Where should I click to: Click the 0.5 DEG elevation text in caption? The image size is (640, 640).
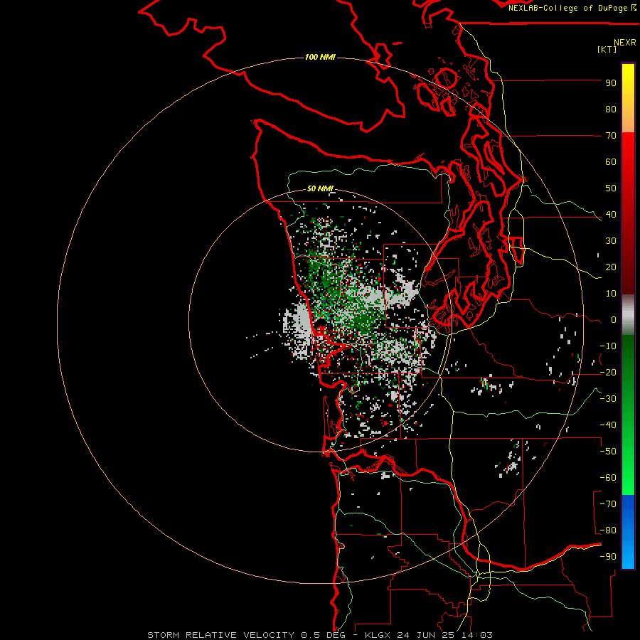[x=324, y=635]
